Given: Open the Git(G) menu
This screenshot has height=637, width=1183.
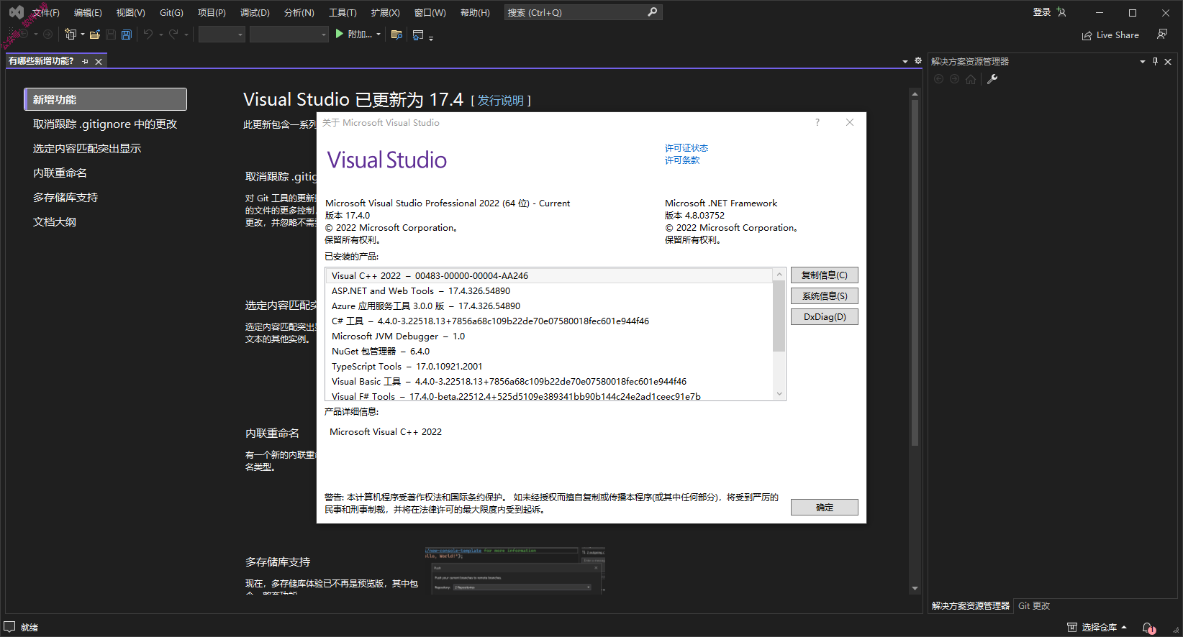Looking at the screenshot, I should pos(171,12).
